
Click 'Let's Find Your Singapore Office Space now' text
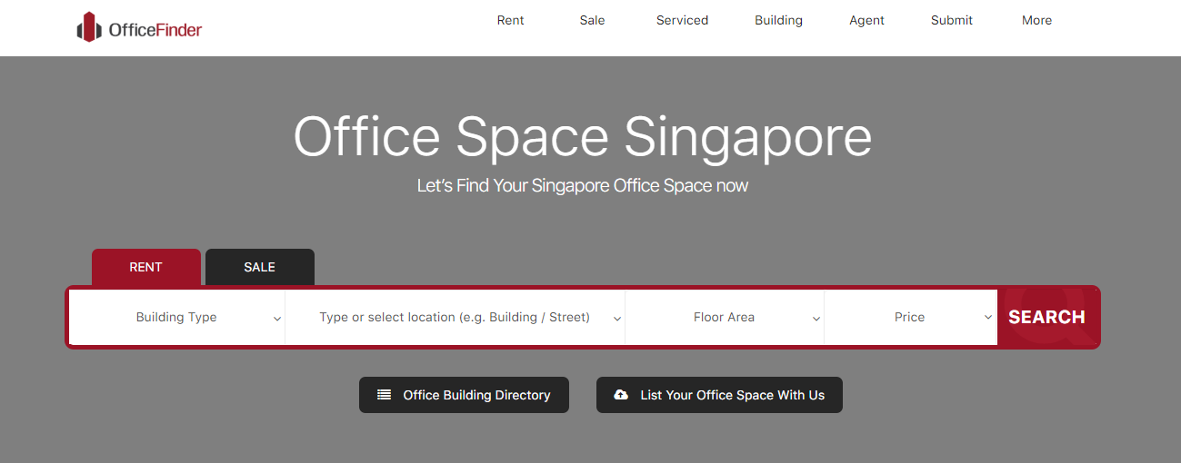pyautogui.click(x=583, y=186)
